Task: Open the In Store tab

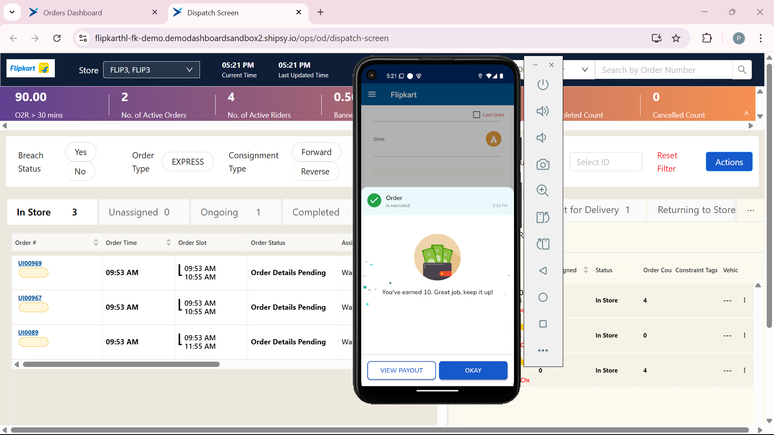Action: coord(52,212)
